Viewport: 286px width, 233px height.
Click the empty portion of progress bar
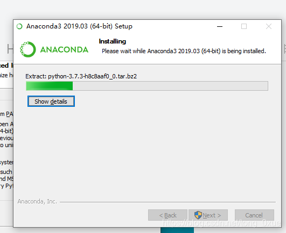170,86
